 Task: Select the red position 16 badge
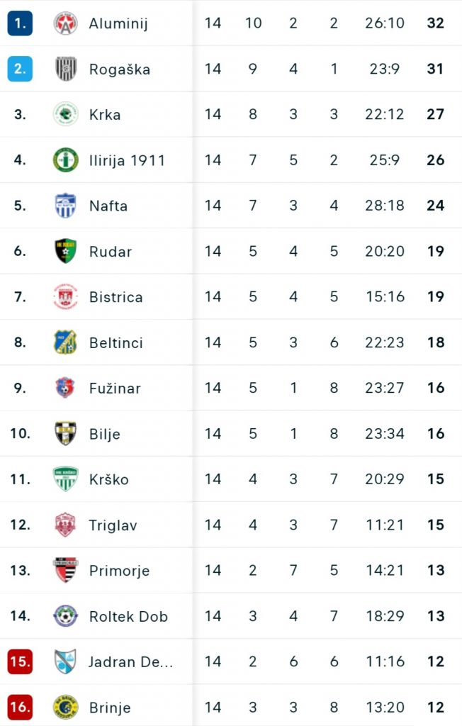coord(20,707)
